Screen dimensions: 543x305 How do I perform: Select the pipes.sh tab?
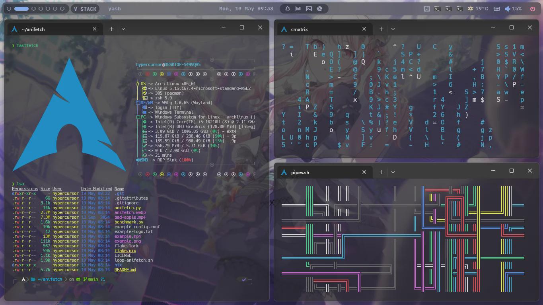point(325,172)
